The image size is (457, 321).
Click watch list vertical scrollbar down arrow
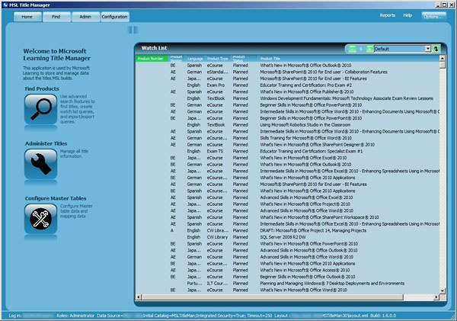[443, 291]
